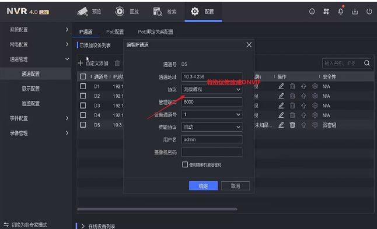The image size is (377, 229).
Task: Click the search magnifier icon
Action: (x=366, y=63)
